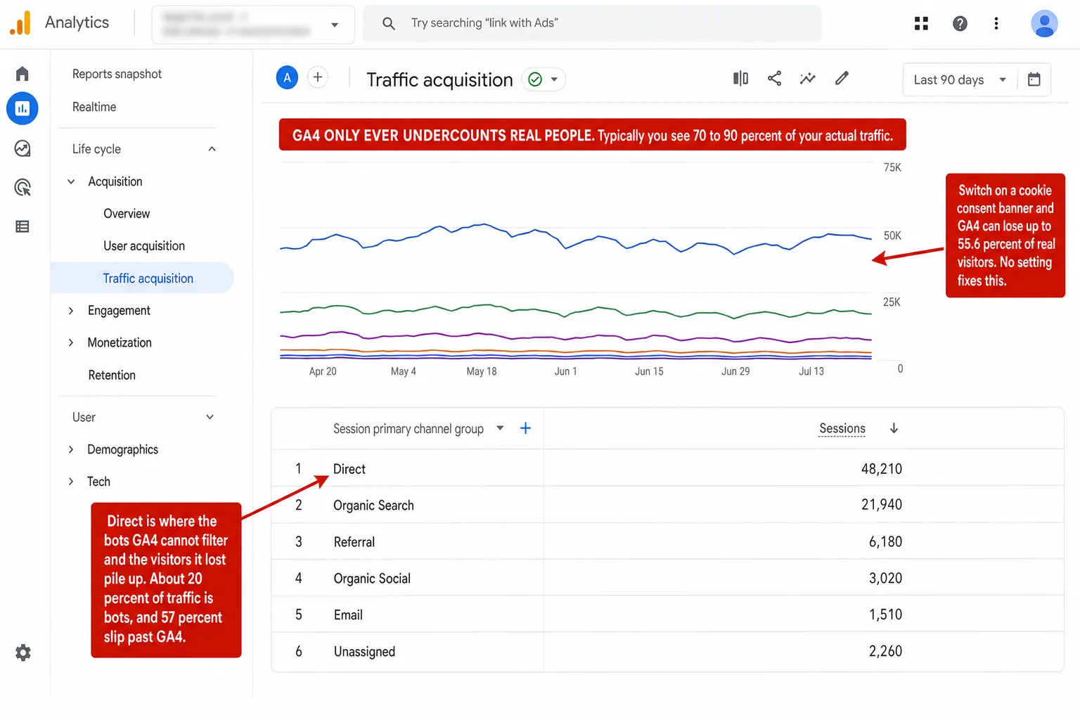Select the Organic Social row

(667, 578)
